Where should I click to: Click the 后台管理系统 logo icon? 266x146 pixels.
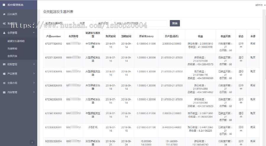[x=4, y=5]
